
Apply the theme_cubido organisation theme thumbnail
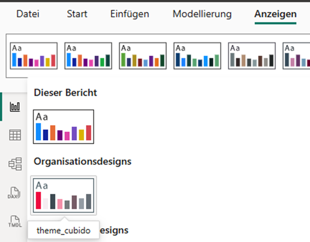pyautogui.click(x=63, y=195)
